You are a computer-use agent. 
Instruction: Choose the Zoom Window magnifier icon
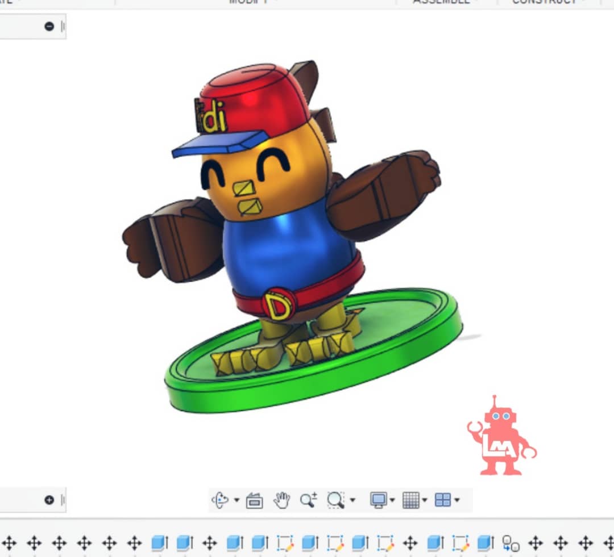coord(335,500)
